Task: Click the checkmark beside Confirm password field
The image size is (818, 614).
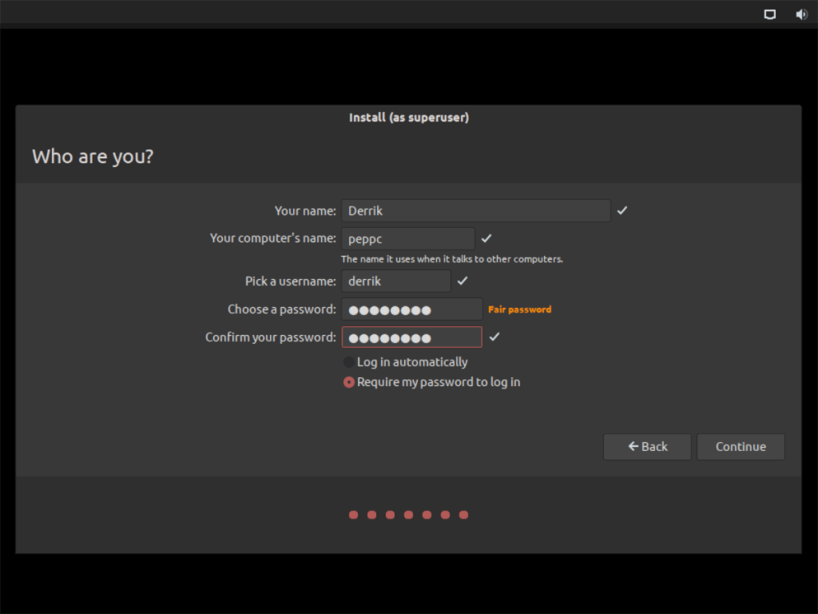Action: (494, 337)
